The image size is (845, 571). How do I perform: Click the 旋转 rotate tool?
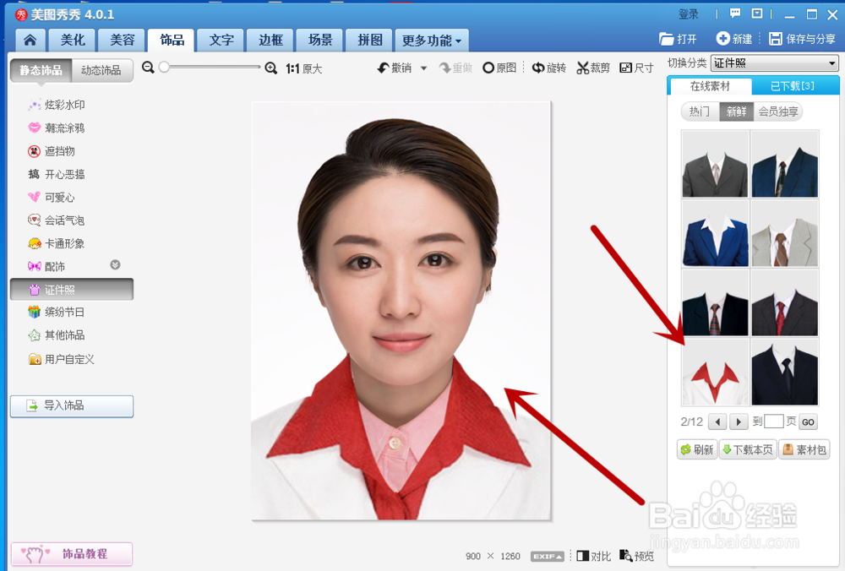pos(549,68)
